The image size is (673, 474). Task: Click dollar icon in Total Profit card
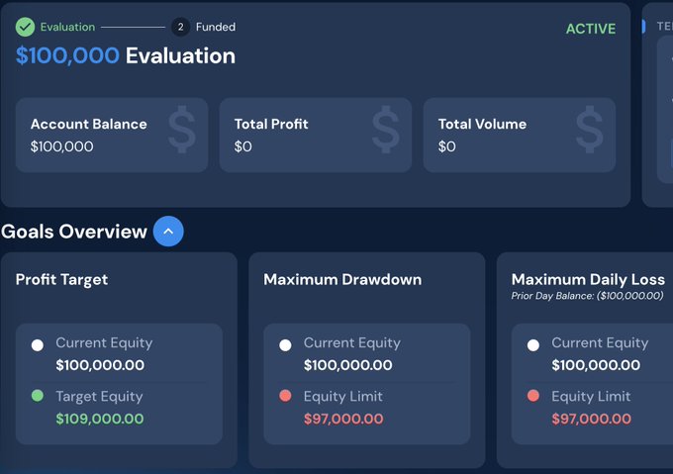(x=386, y=130)
